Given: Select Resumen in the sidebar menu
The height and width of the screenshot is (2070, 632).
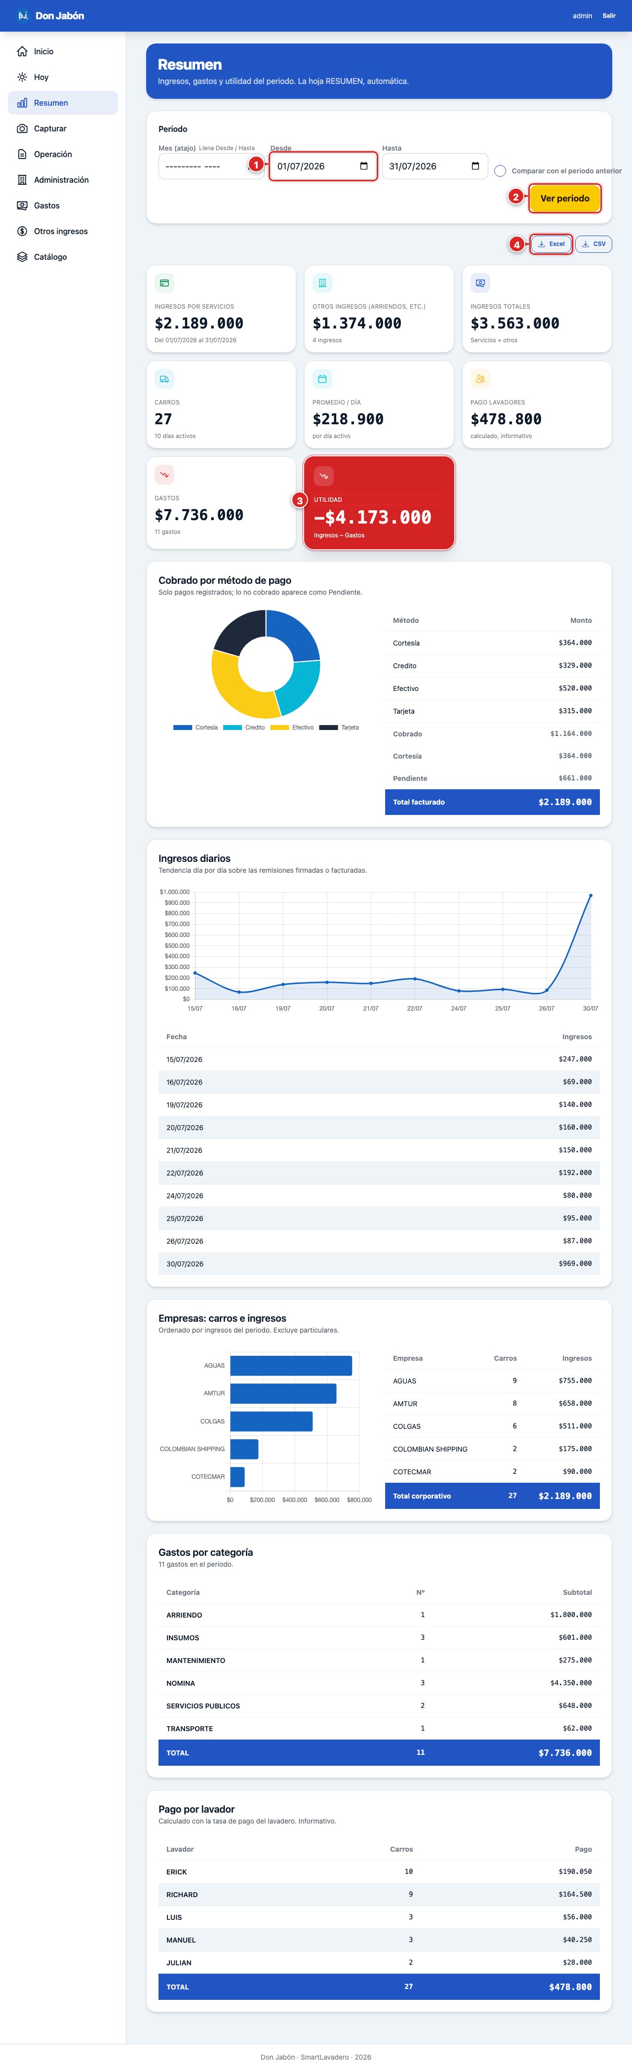Looking at the screenshot, I should point(63,103).
